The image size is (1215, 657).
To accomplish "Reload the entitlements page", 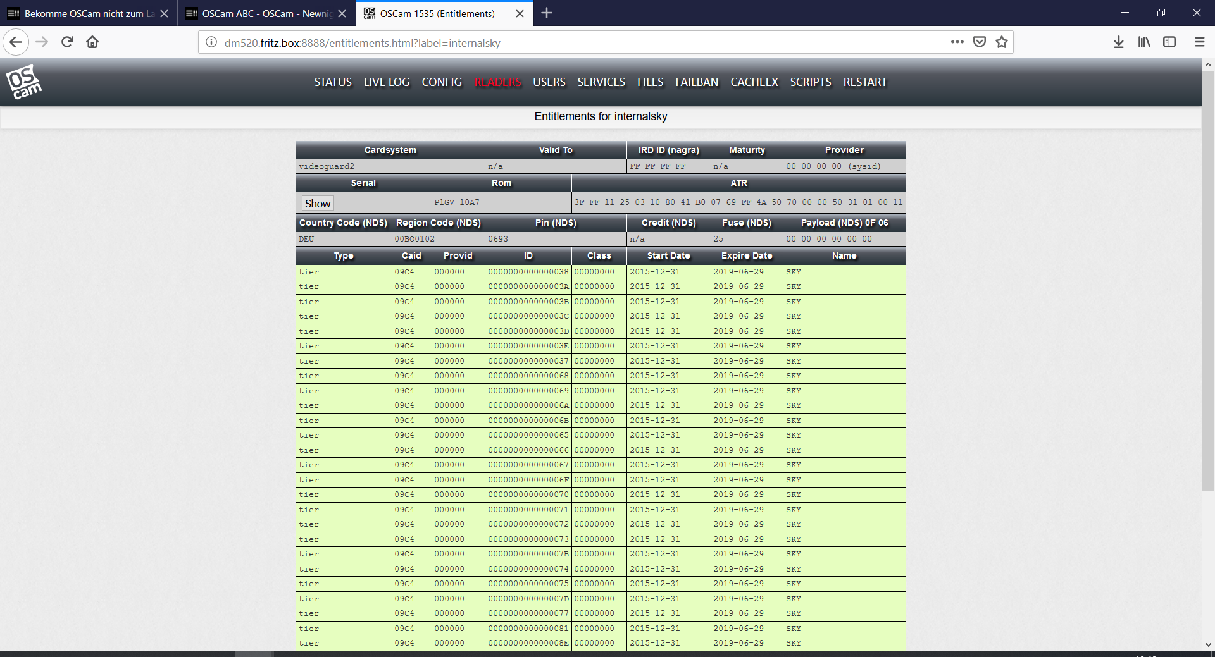I will pos(67,42).
